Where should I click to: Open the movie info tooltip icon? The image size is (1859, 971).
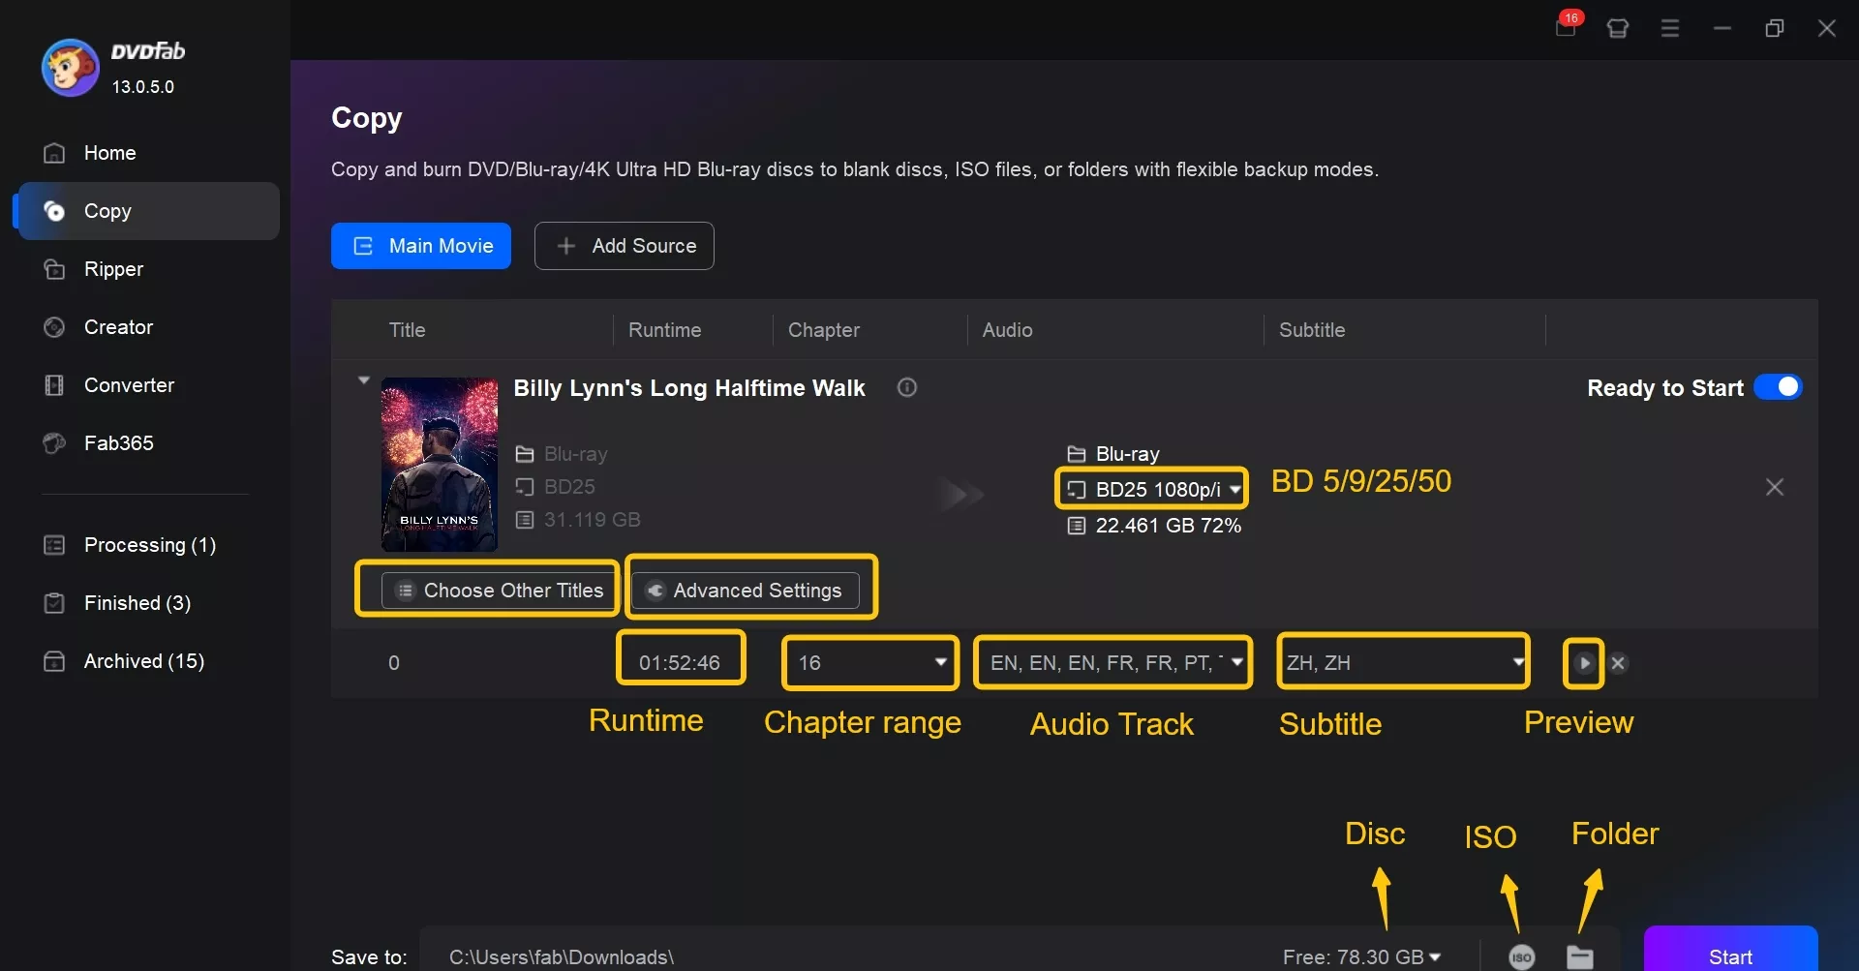point(907,387)
